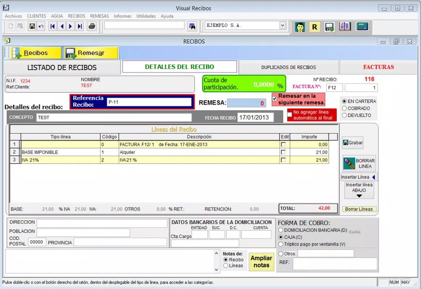Screen dimensions: 421x289
Task: Open the CLIENTES menu
Action: point(37,16)
